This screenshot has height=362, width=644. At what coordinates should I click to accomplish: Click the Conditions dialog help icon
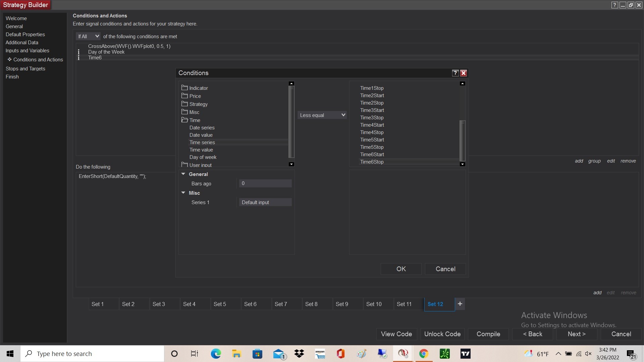click(455, 73)
